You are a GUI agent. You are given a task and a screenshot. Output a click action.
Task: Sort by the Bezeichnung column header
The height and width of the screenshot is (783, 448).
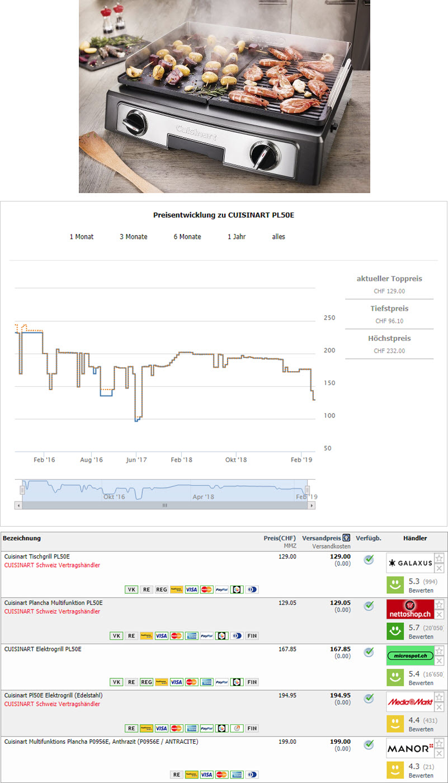(22, 538)
